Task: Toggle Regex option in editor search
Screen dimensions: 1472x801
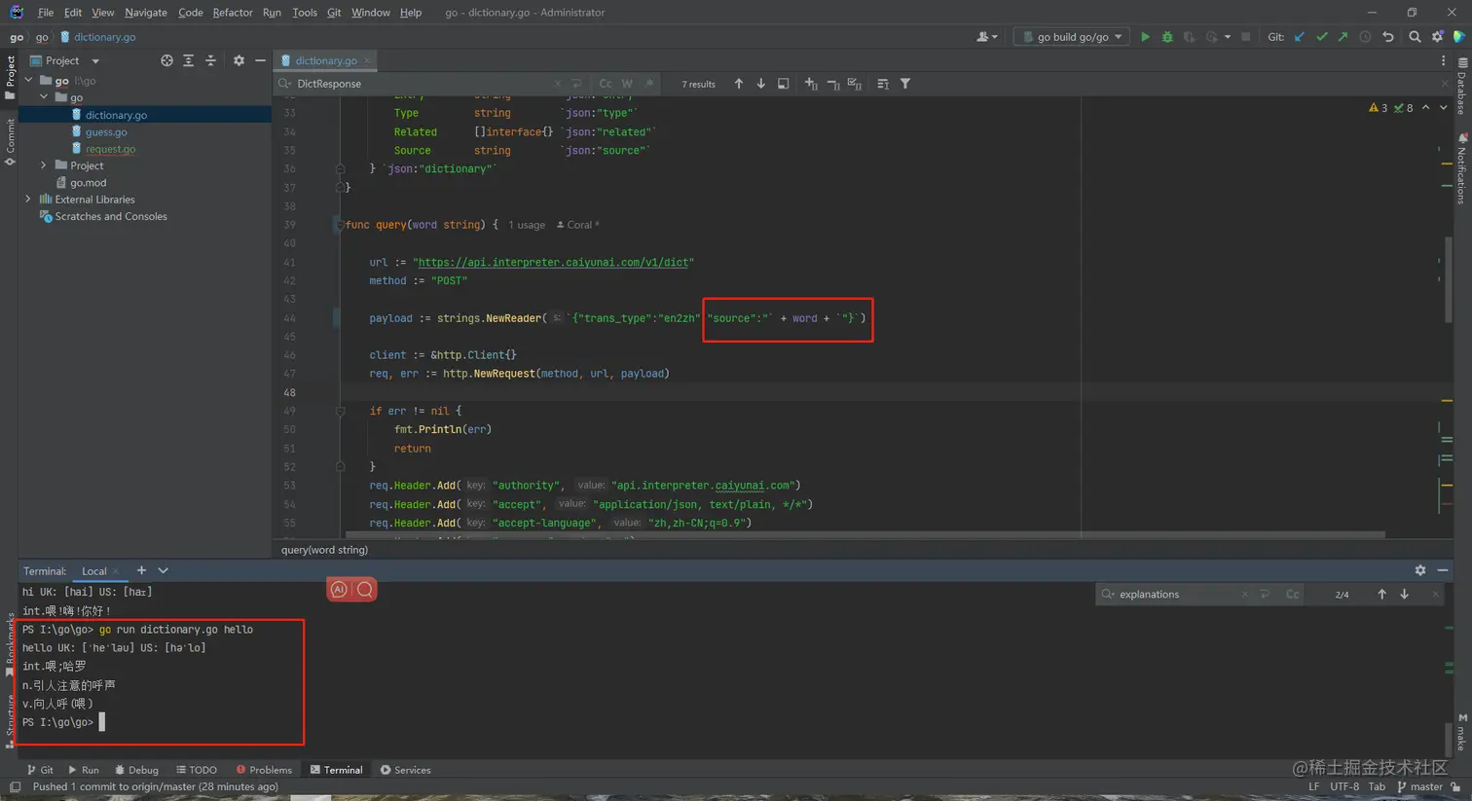Action: (649, 84)
